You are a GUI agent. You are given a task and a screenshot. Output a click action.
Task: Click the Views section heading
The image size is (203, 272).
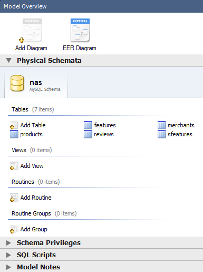pyautogui.click(x=19, y=150)
